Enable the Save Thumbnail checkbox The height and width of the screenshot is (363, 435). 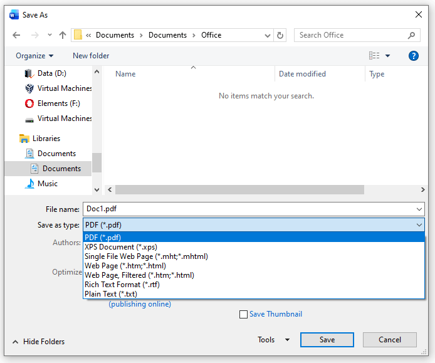[x=243, y=315]
